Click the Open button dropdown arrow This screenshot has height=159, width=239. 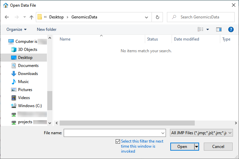(197, 147)
